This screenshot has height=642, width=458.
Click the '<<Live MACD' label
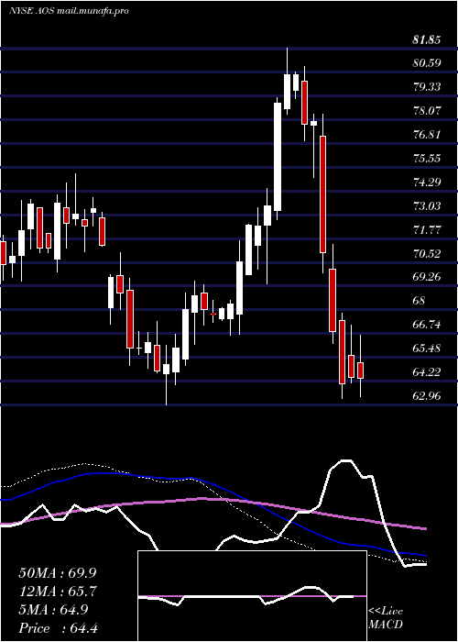pos(386,618)
